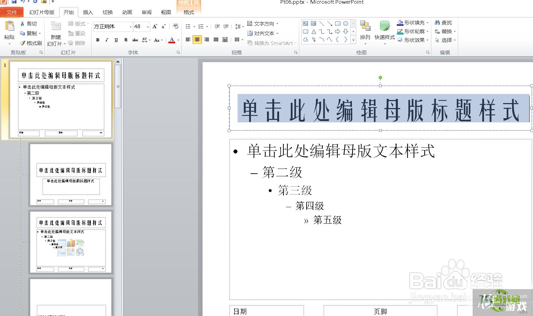Justify the paragraph text
Image resolution: width=533 pixels, height=316 pixels.
point(216,40)
